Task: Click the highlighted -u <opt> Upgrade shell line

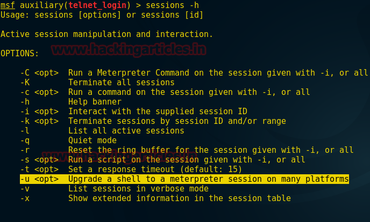Action: [184, 179]
